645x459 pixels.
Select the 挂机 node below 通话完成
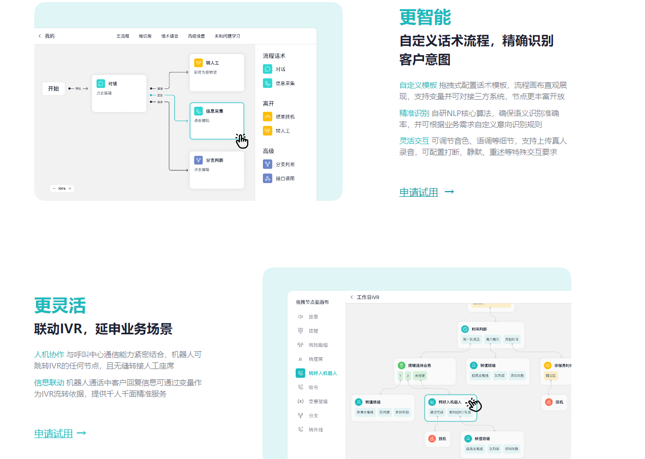click(437, 439)
